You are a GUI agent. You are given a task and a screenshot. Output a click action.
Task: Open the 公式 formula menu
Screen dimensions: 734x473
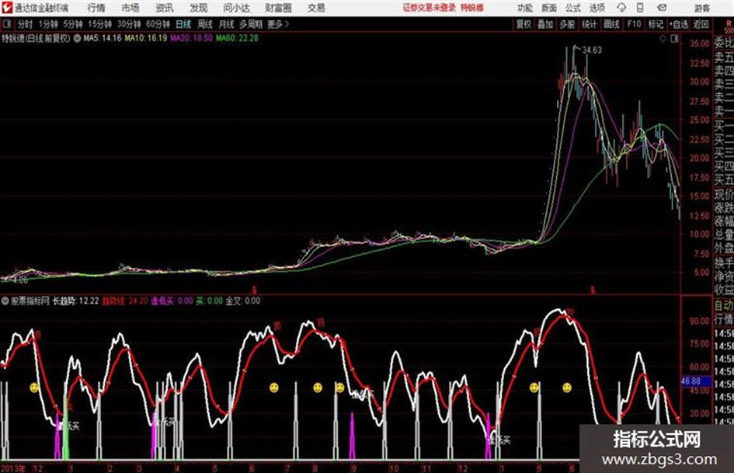573,8
